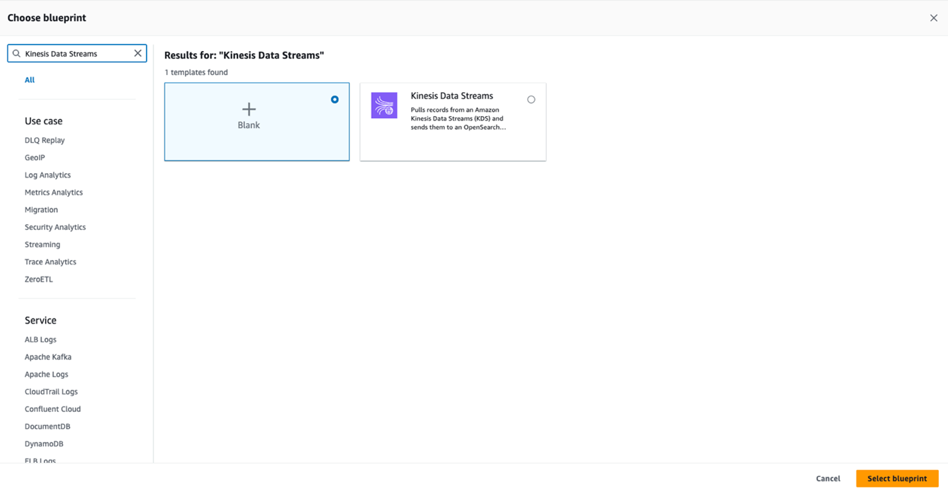Click the Kinesis blueprint description text

458,119
